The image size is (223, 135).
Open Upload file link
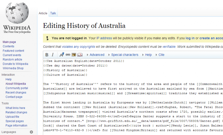(x=12, y=117)
